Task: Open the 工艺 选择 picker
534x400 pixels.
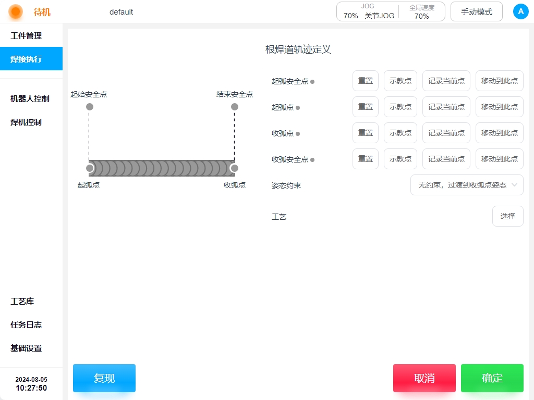Action: click(507, 216)
